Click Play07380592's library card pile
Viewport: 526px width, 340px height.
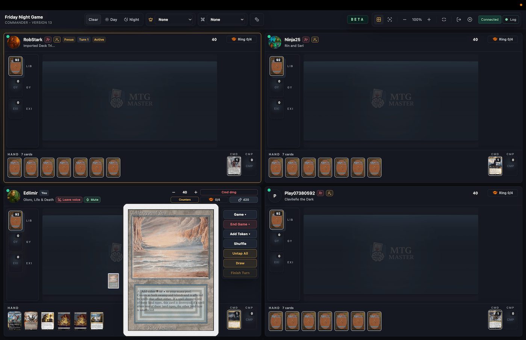[277, 220]
